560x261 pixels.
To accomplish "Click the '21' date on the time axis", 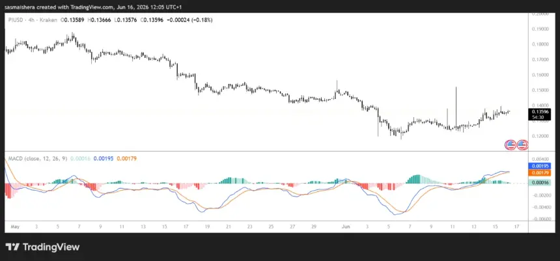I will [x=229, y=227].
